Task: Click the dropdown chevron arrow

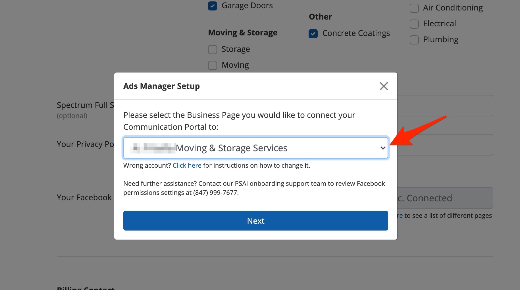Action: pyautogui.click(x=383, y=148)
